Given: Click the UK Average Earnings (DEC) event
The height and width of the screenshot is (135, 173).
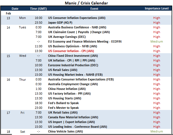Looking at the screenshot, I should pos(67,37).
